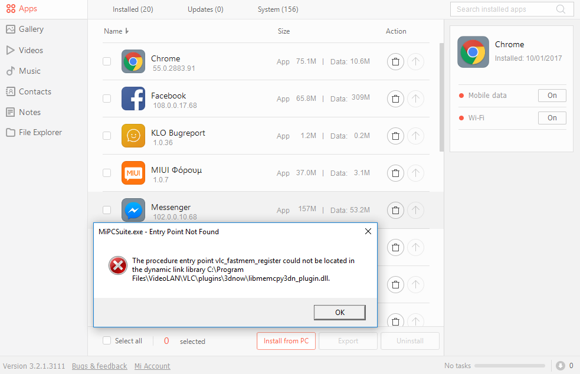The width and height of the screenshot is (580, 374).
Task: Open the Videos section
Action: coord(24,50)
